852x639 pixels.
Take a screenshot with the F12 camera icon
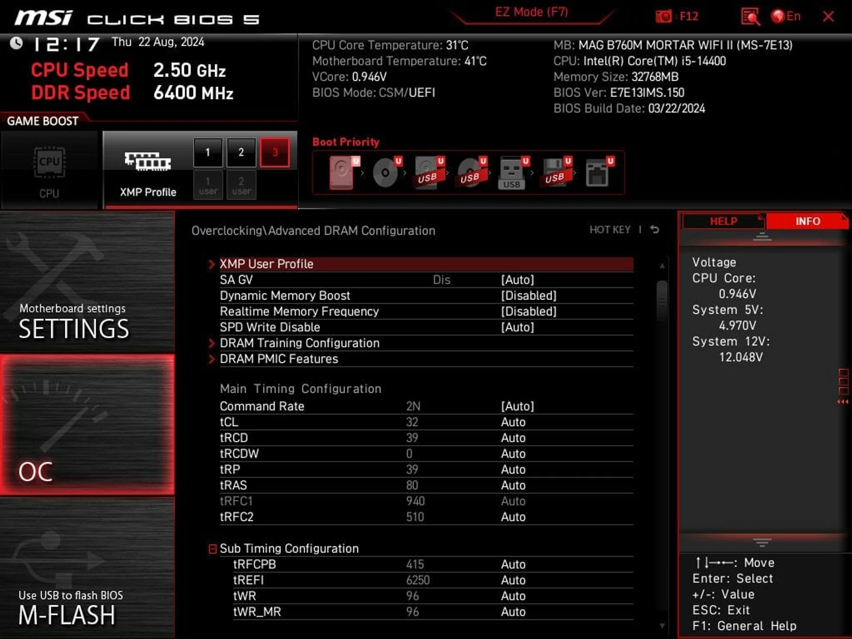664,16
